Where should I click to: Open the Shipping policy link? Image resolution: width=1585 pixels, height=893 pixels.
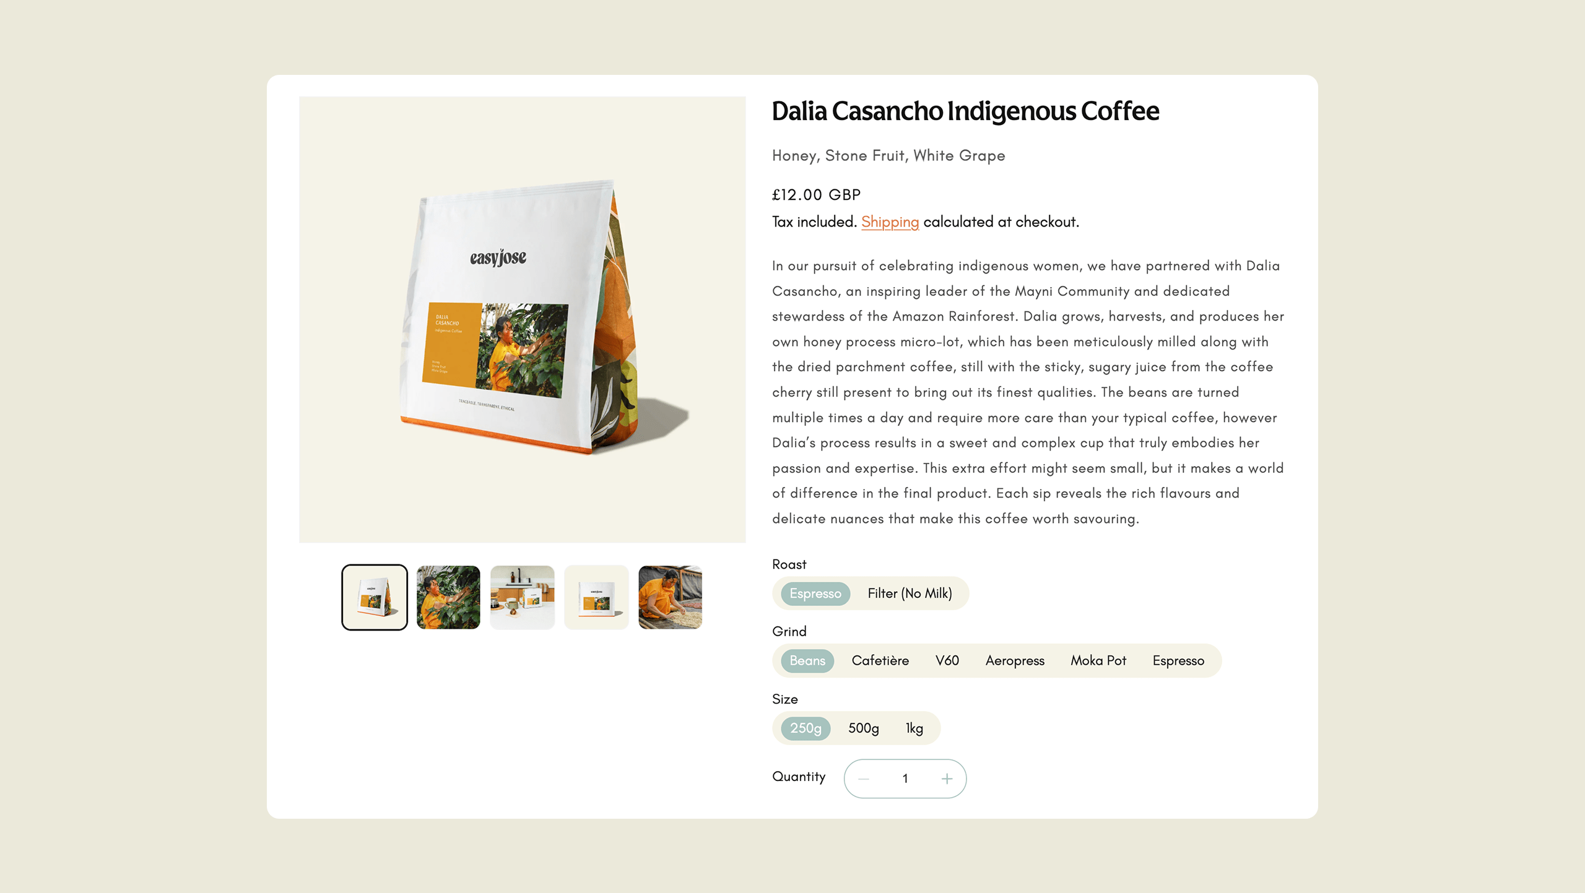[890, 222]
